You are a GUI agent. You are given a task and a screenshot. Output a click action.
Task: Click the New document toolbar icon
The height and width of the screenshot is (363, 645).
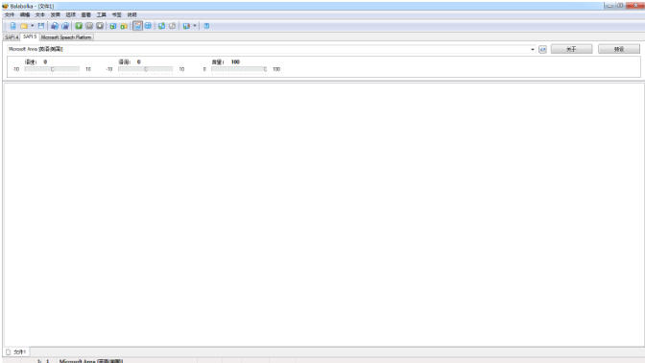13,26
